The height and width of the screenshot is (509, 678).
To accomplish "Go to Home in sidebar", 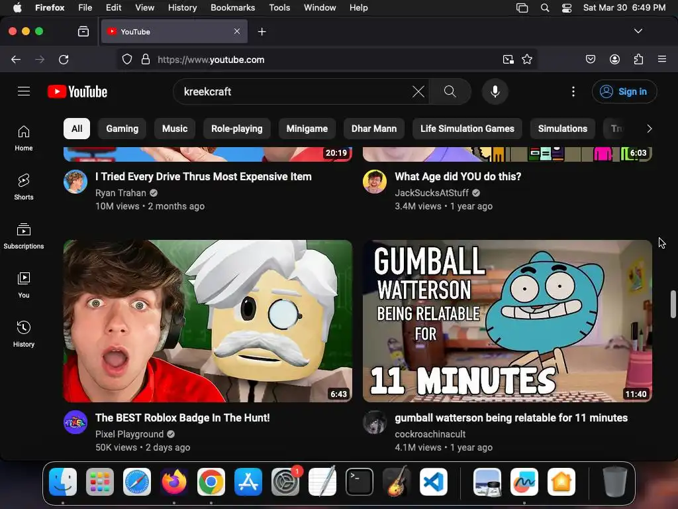I will pyautogui.click(x=24, y=139).
